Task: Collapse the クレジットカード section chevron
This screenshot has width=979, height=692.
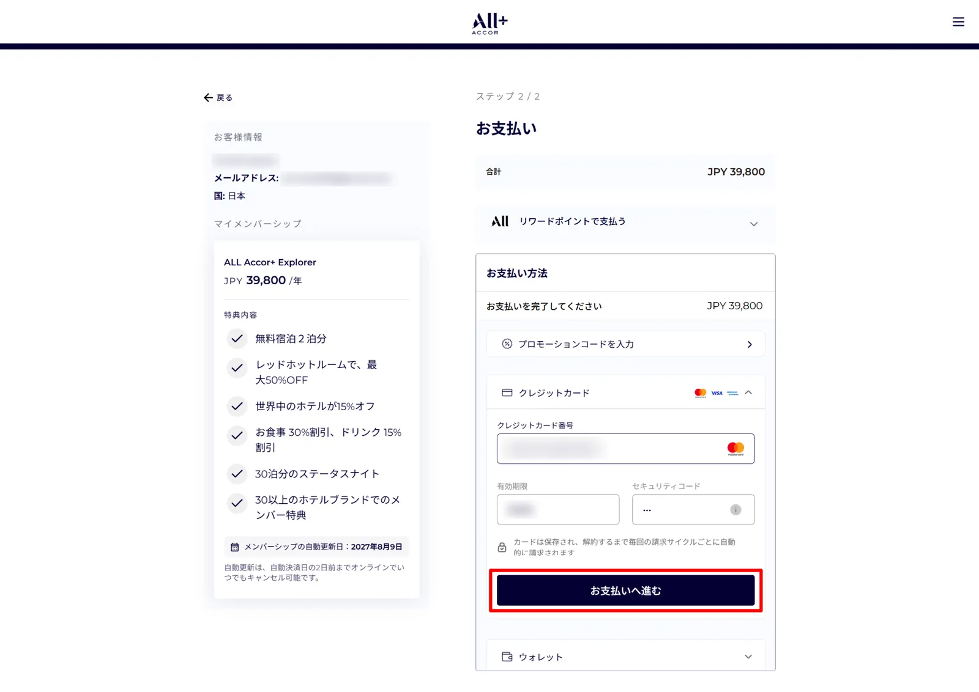Action: 748,392
